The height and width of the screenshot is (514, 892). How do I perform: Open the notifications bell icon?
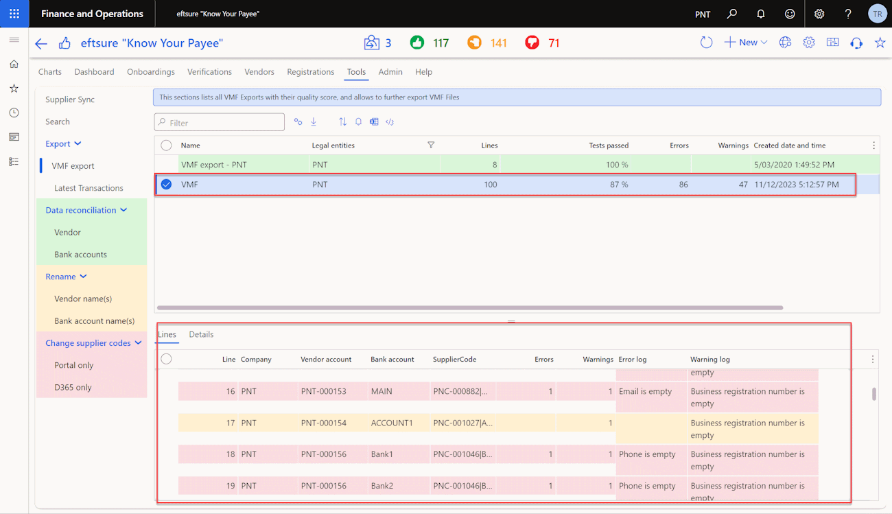[x=761, y=14]
